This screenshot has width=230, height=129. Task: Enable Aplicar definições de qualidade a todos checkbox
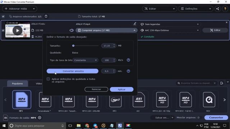(48, 79)
